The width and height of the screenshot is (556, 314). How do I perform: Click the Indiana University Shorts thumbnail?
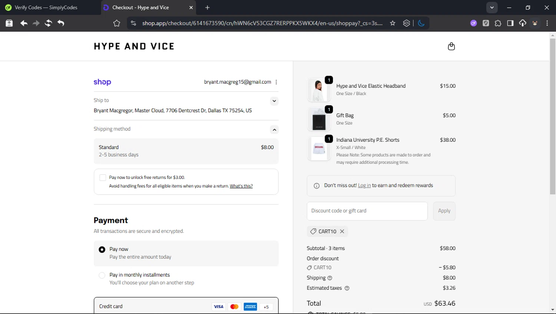pos(319,149)
